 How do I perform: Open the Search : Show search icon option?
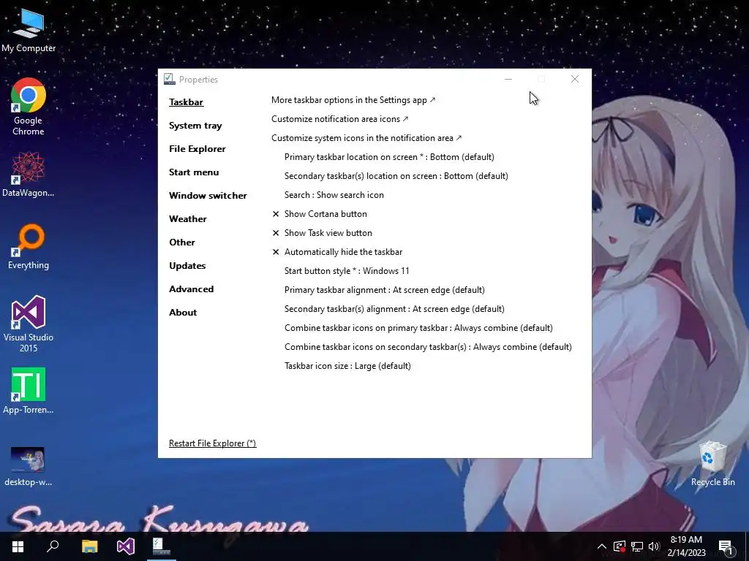[334, 194]
